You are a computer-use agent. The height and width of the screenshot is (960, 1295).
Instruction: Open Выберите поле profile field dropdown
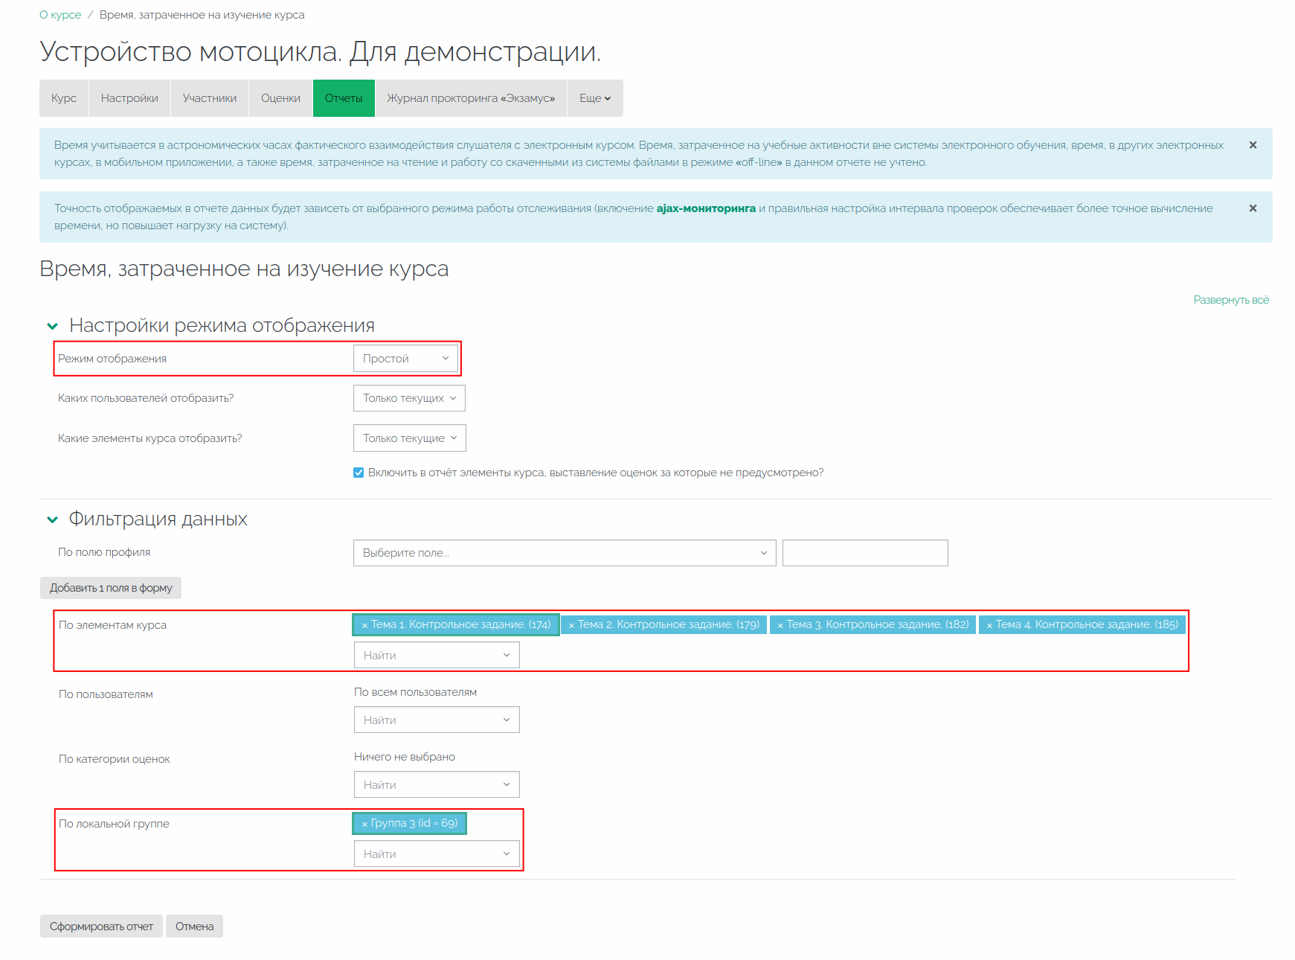[x=564, y=553]
